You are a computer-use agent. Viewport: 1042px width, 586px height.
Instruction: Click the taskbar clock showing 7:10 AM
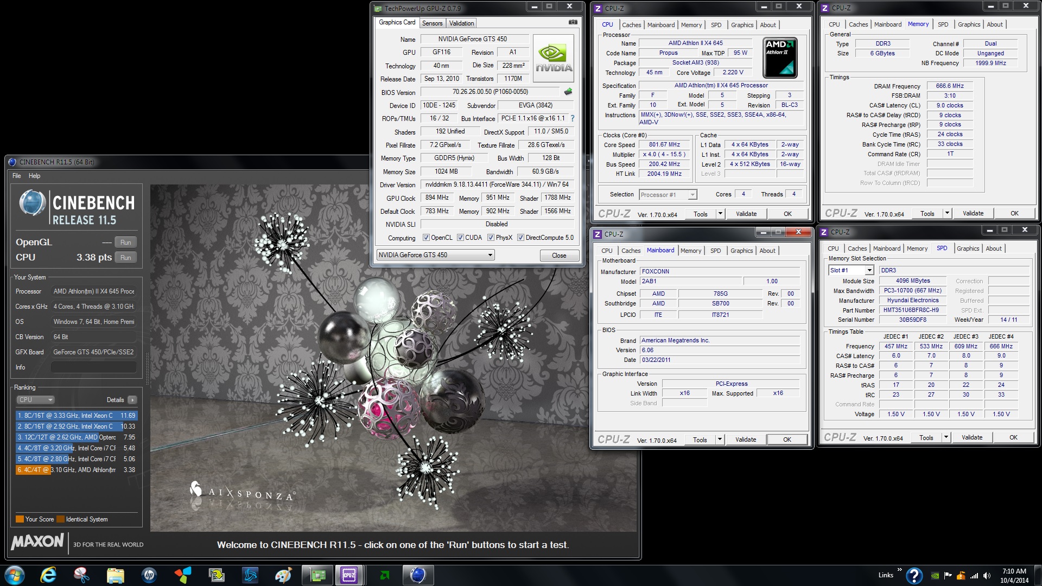pos(1014,576)
